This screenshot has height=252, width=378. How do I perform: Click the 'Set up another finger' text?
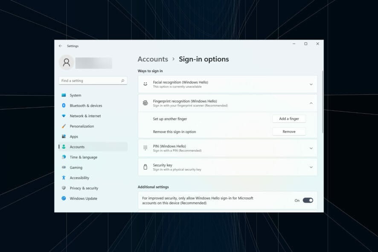pyautogui.click(x=170, y=119)
